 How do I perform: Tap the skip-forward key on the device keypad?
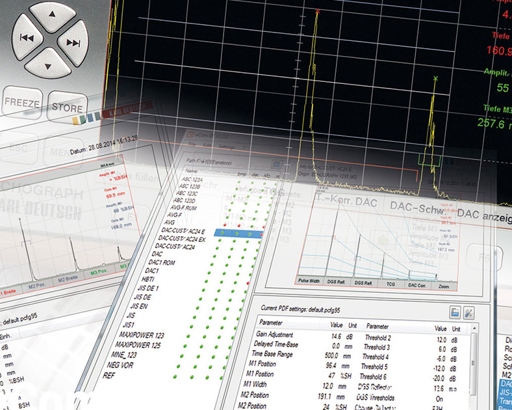73,42
